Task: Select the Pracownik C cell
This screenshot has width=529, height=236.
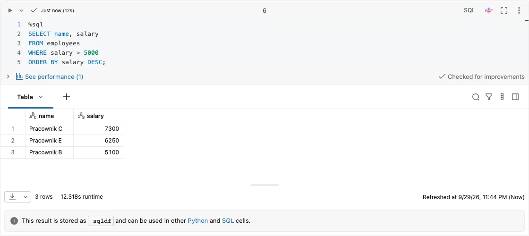Action: click(x=49, y=129)
